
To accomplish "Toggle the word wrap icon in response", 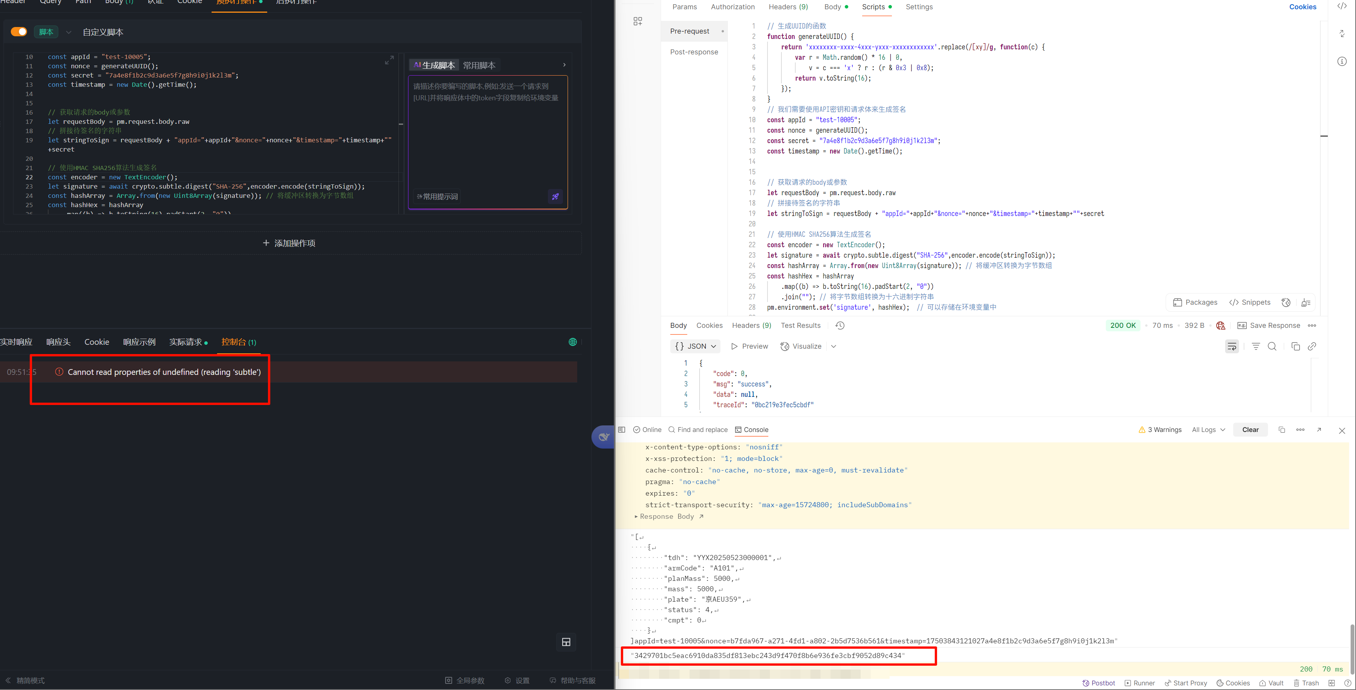I will (x=1232, y=346).
